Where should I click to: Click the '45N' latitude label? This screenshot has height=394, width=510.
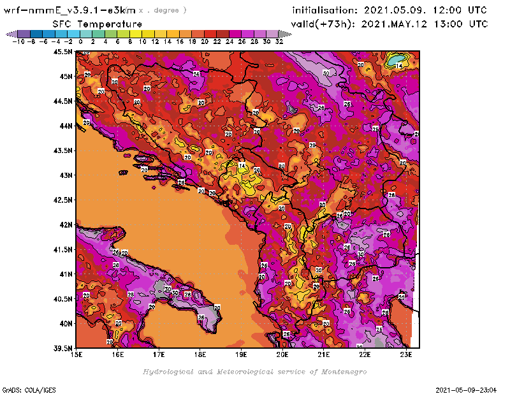coord(66,77)
